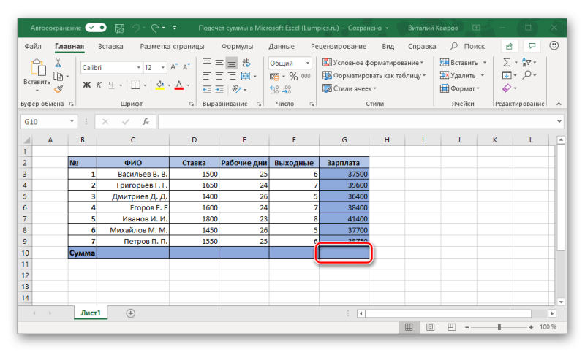Click the Copy icon

(x=58, y=77)
